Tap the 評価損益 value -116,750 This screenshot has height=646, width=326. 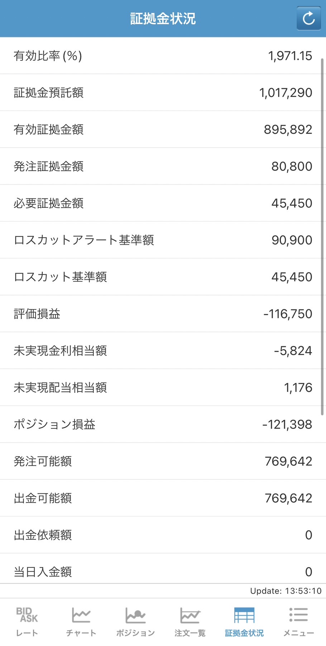[288, 314]
